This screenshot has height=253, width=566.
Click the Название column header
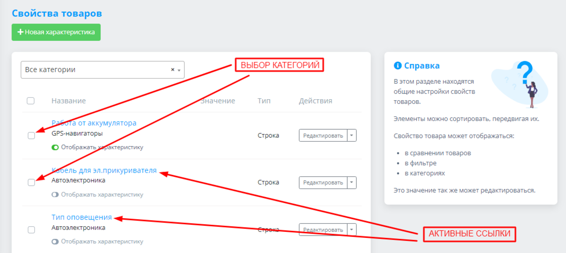68,101
